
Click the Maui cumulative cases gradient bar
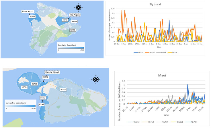pyautogui.click(x=21, y=106)
